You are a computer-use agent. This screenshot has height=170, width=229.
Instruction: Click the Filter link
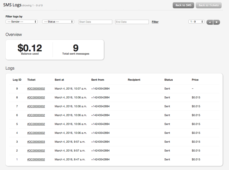click(155, 22)
